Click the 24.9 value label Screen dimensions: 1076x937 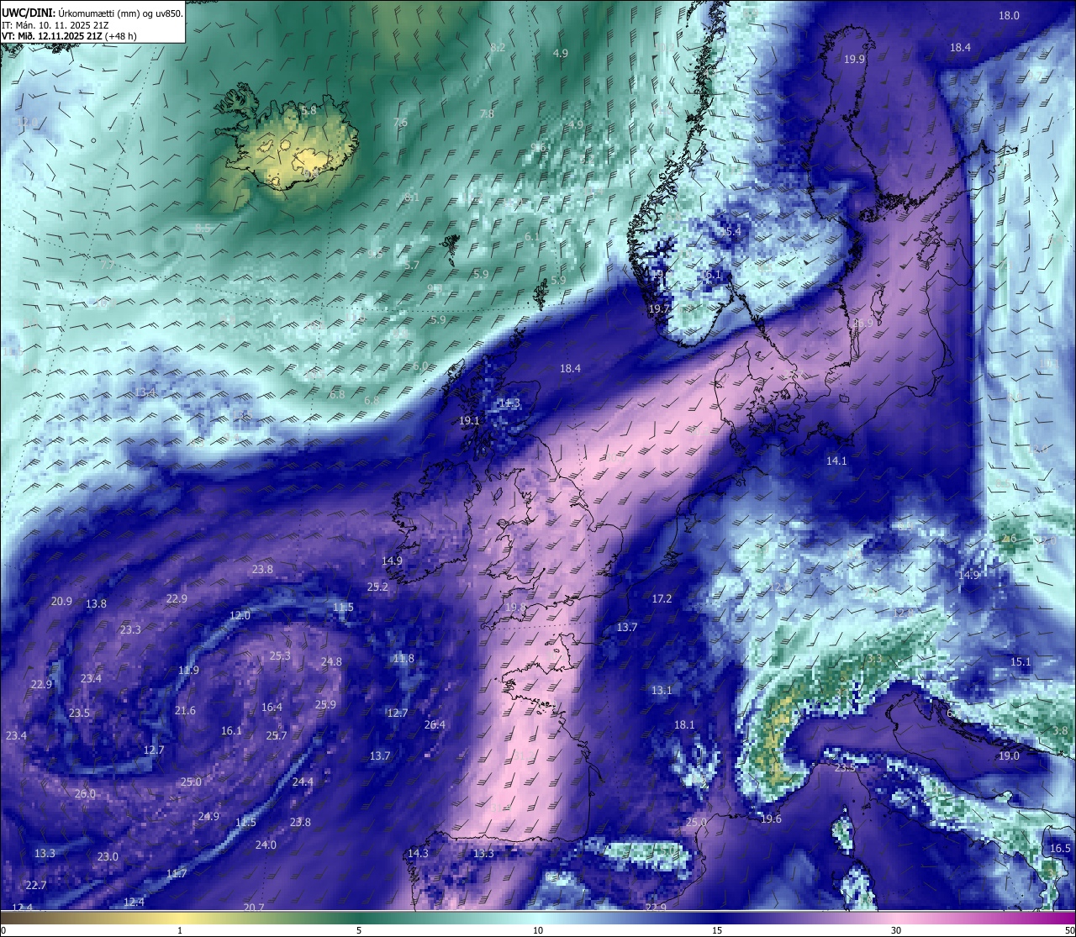click(208, 816)
